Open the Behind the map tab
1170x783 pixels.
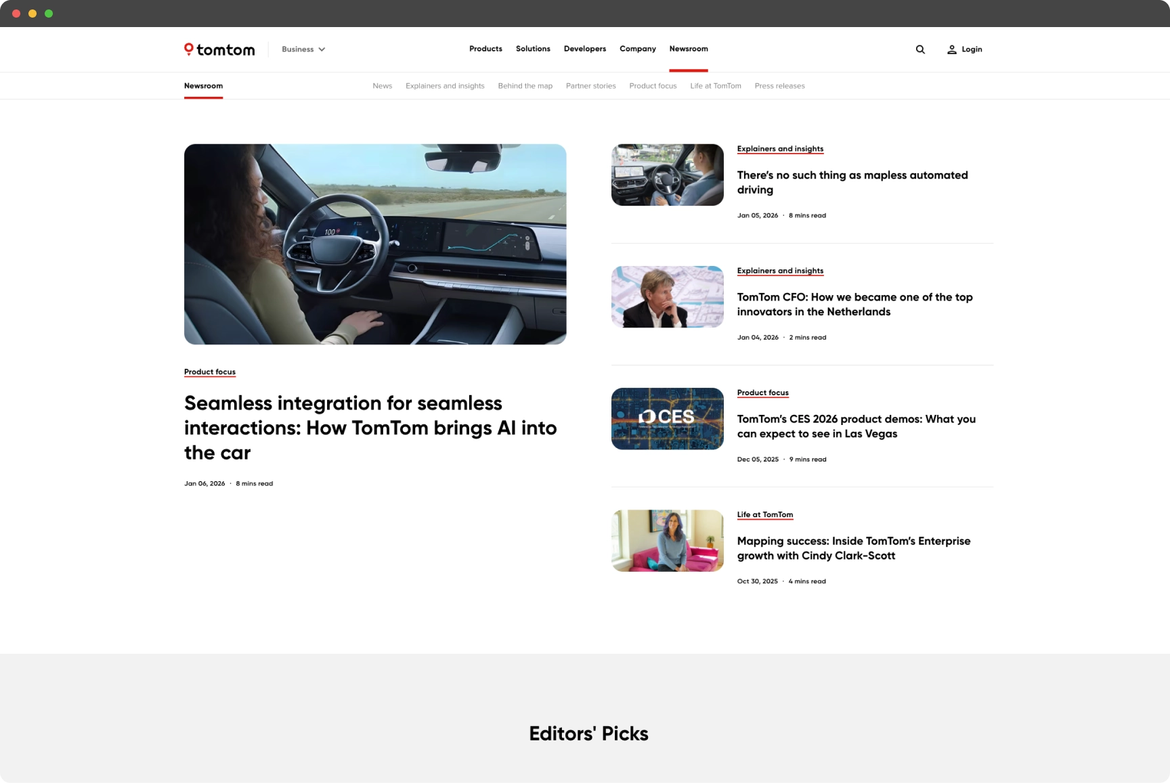click(x=525, y=86)
